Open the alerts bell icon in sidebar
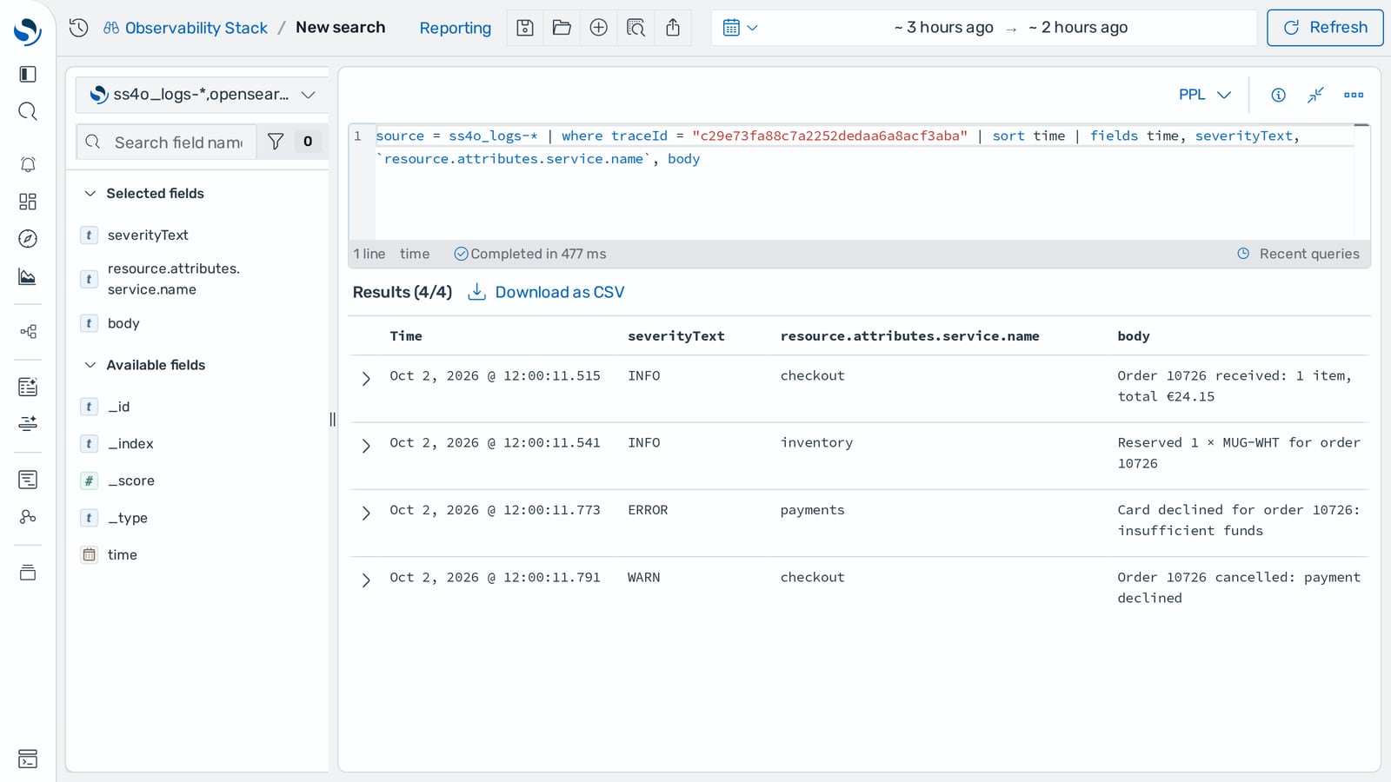Image resolution: width=1391 pixels, height=782 pixels. [x=28, y=164]
